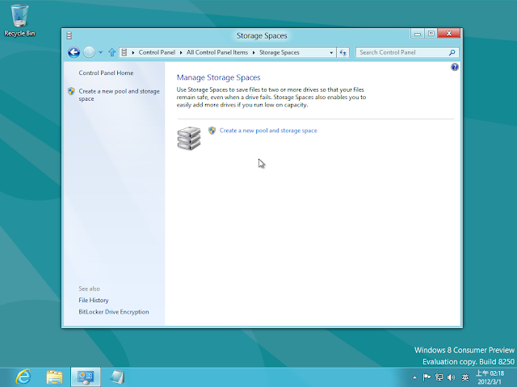
Task: Minimize the Storage Spaces window
Action: pos(418,34)
